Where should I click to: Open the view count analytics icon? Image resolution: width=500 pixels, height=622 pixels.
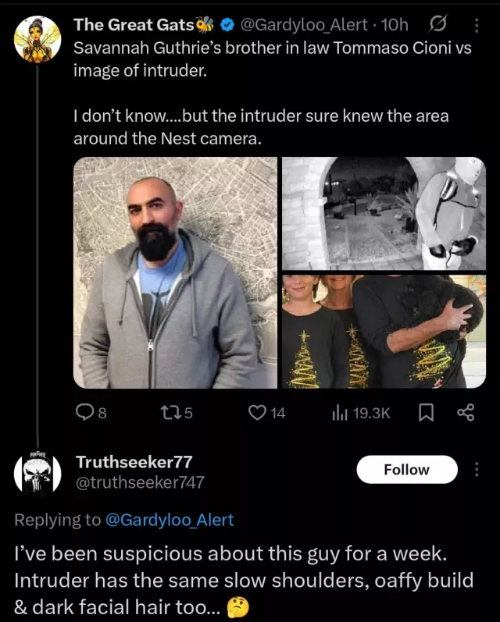(341, 413)
